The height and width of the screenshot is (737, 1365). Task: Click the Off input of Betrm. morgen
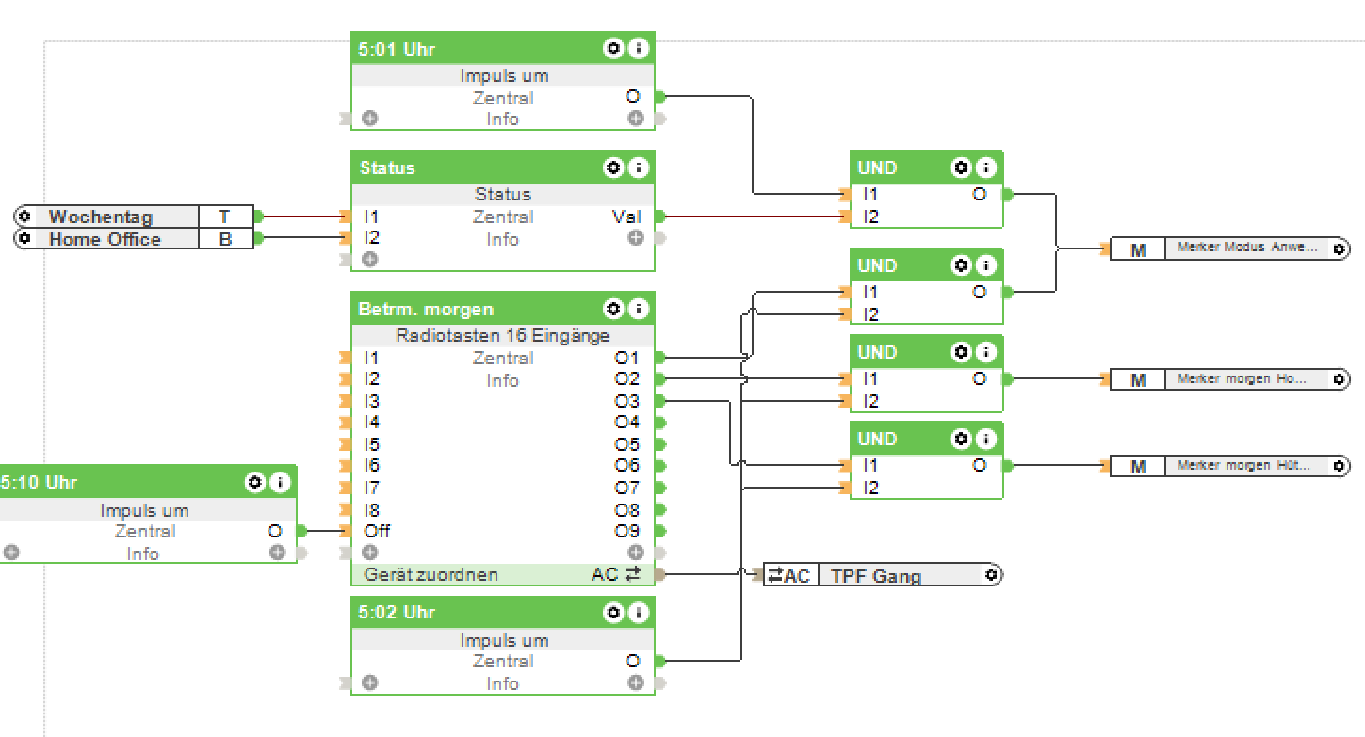376,531
